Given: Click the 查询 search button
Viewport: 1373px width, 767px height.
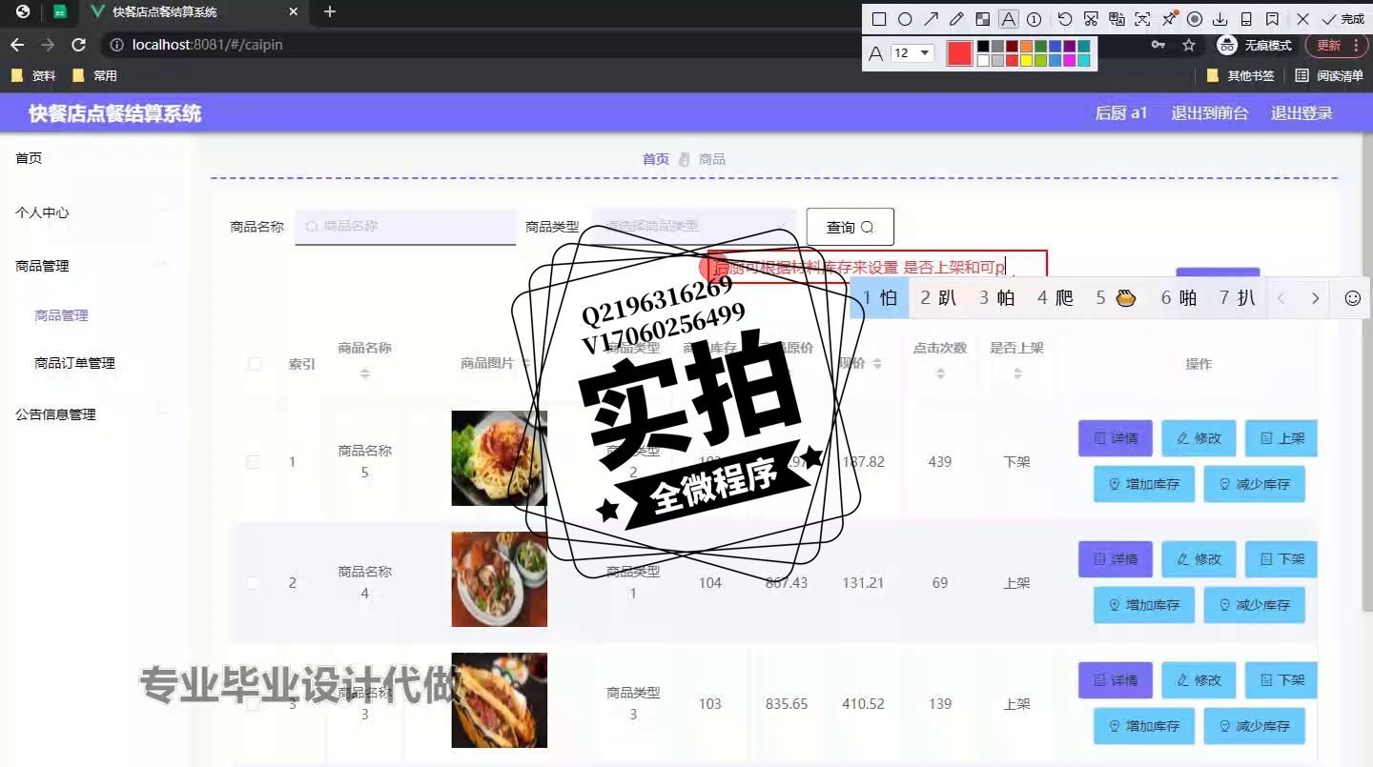Looking at the screenshot, I should [x=850, y=227].
